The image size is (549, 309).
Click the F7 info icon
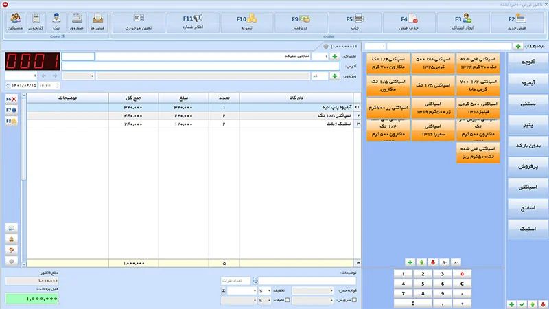click(11, 110)
